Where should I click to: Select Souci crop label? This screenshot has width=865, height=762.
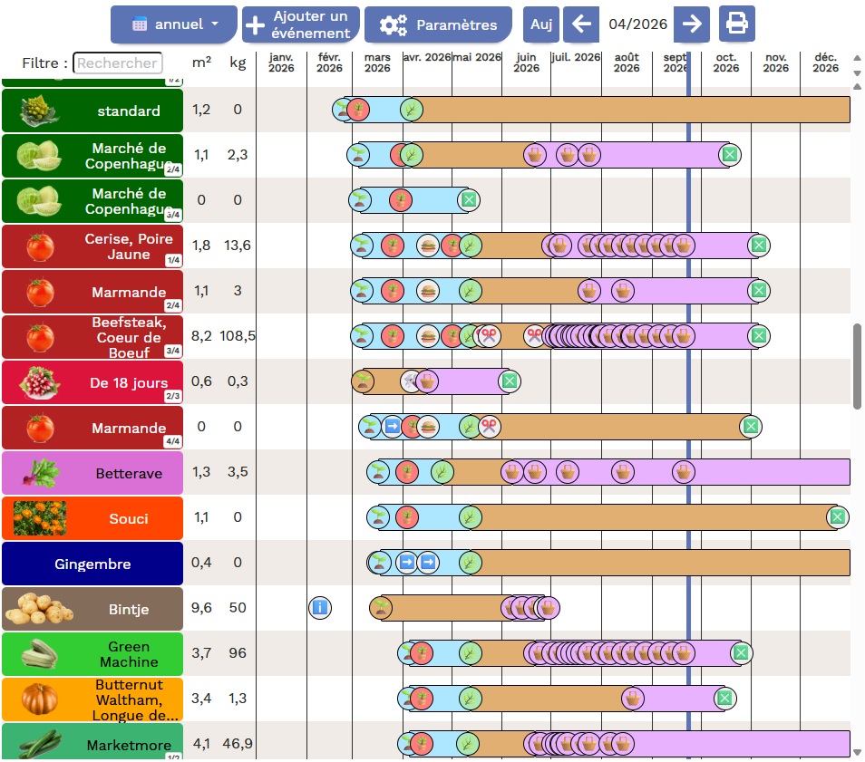92,518
